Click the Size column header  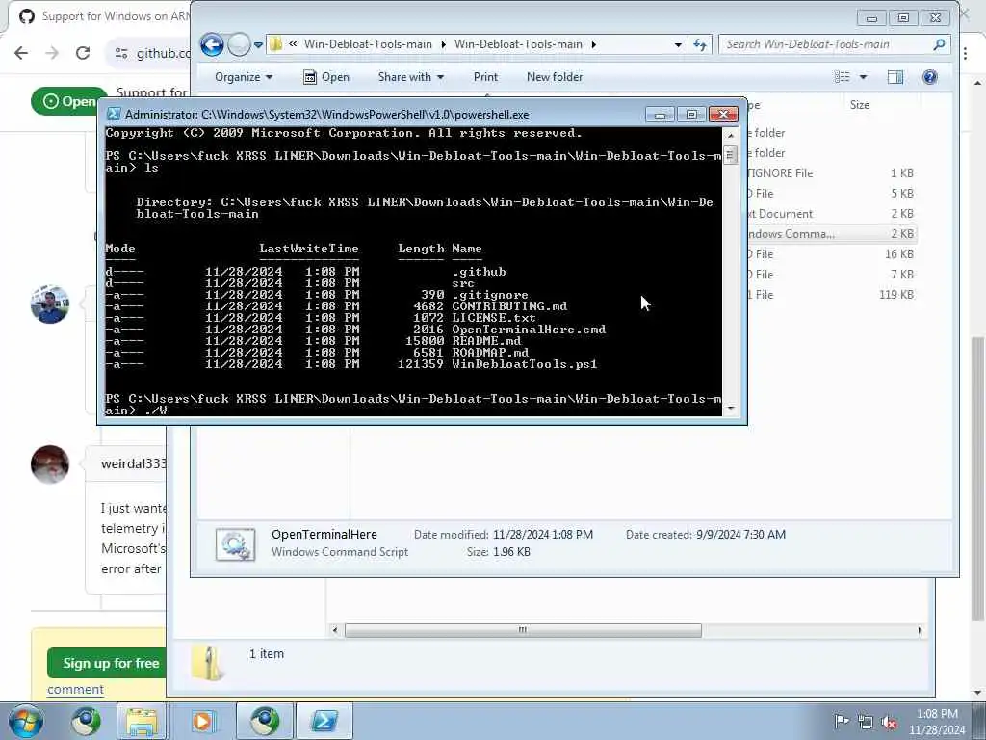point(860,105)
